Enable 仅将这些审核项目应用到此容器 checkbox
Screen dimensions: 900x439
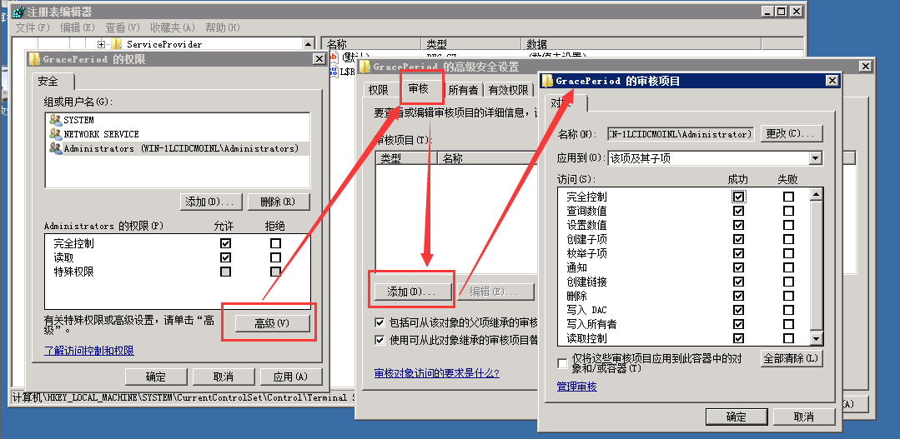pyautogui.click(x=563, y=363)
